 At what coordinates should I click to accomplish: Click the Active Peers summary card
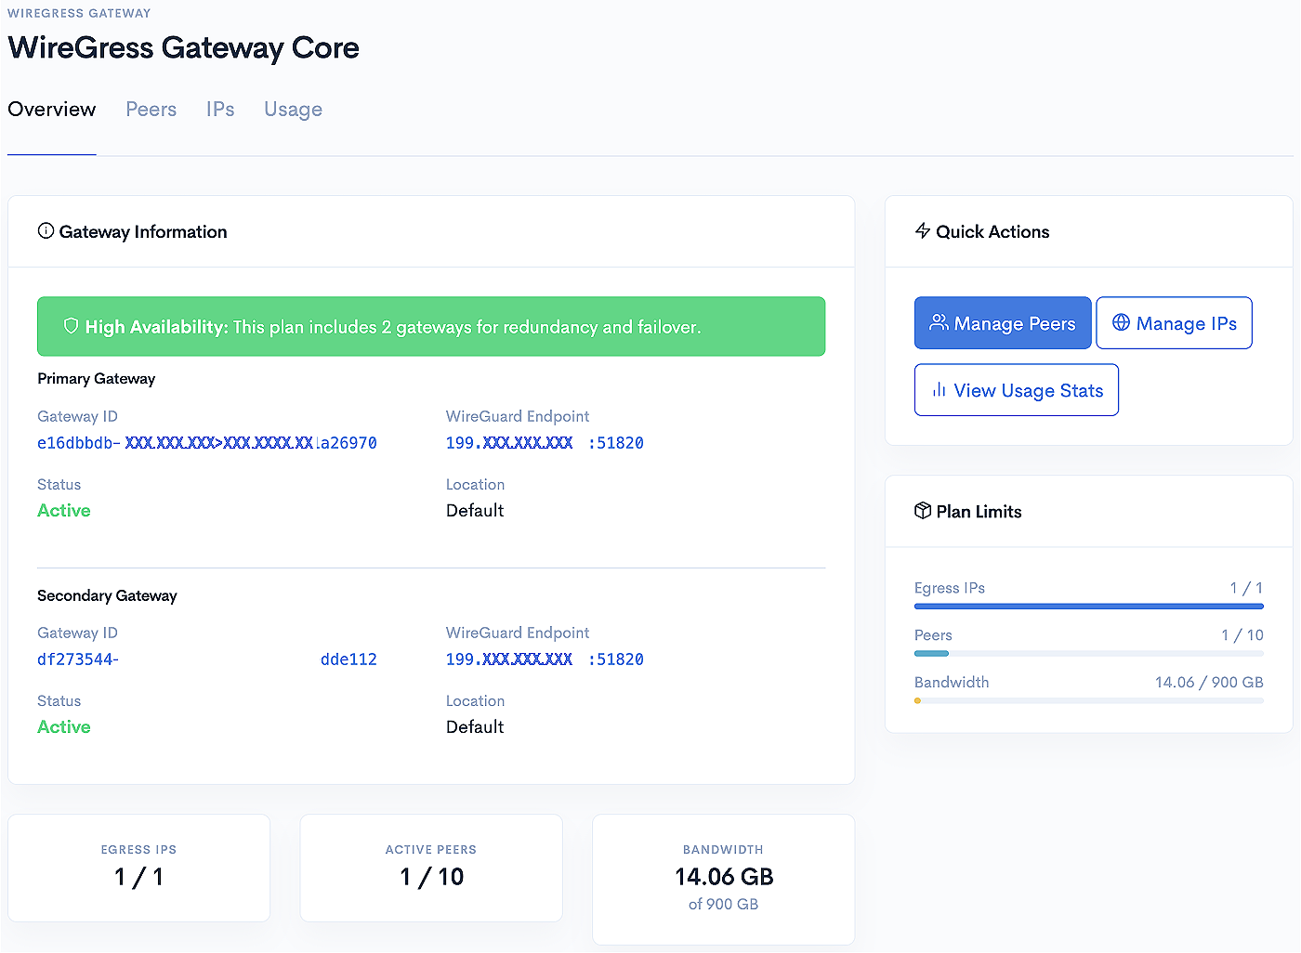pos(430,868)
